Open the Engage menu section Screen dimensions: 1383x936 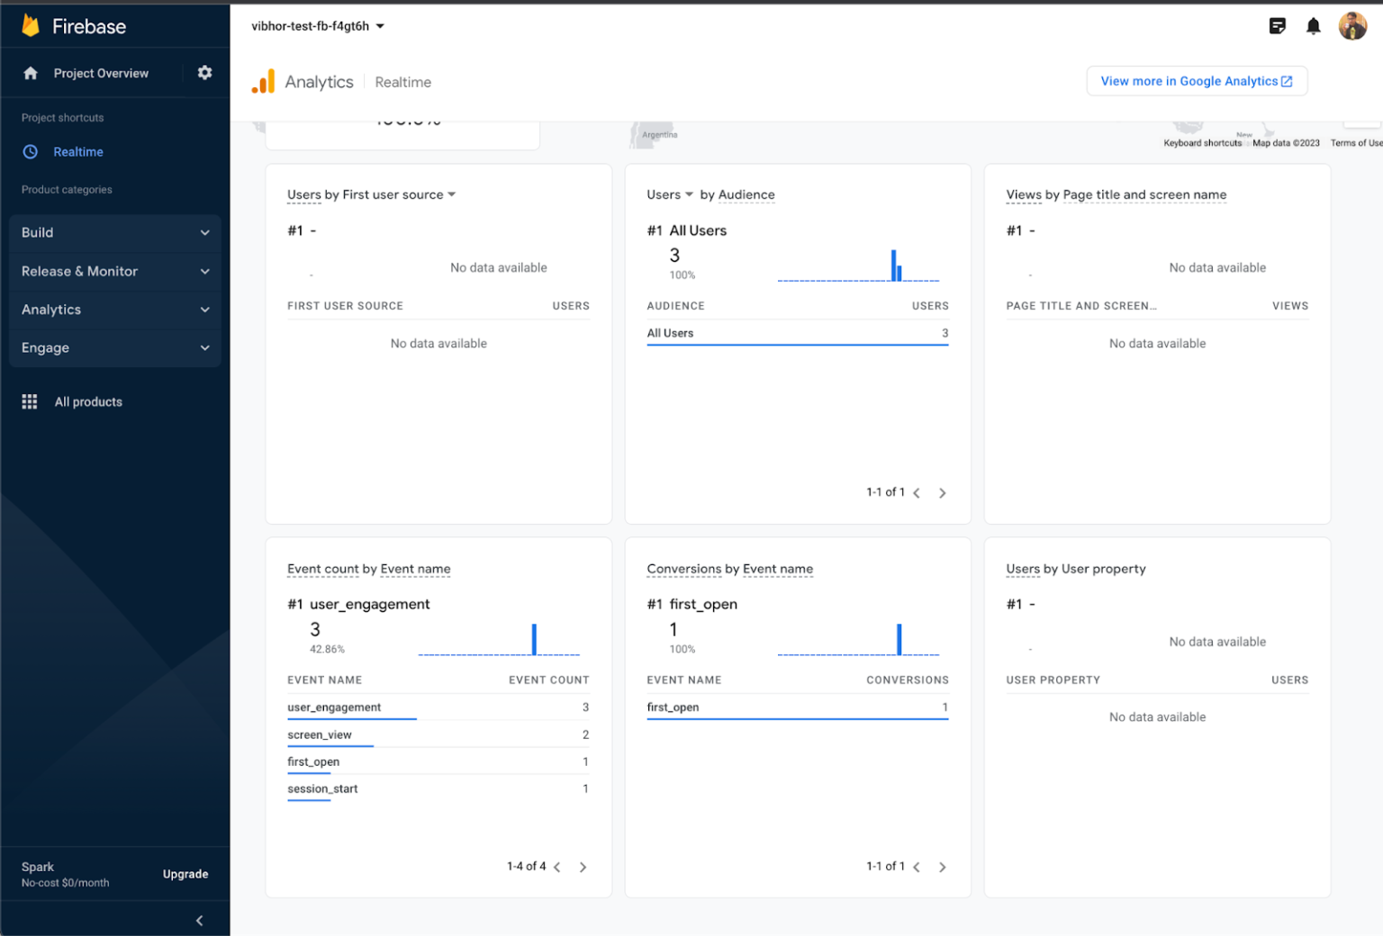coord(115,348)
